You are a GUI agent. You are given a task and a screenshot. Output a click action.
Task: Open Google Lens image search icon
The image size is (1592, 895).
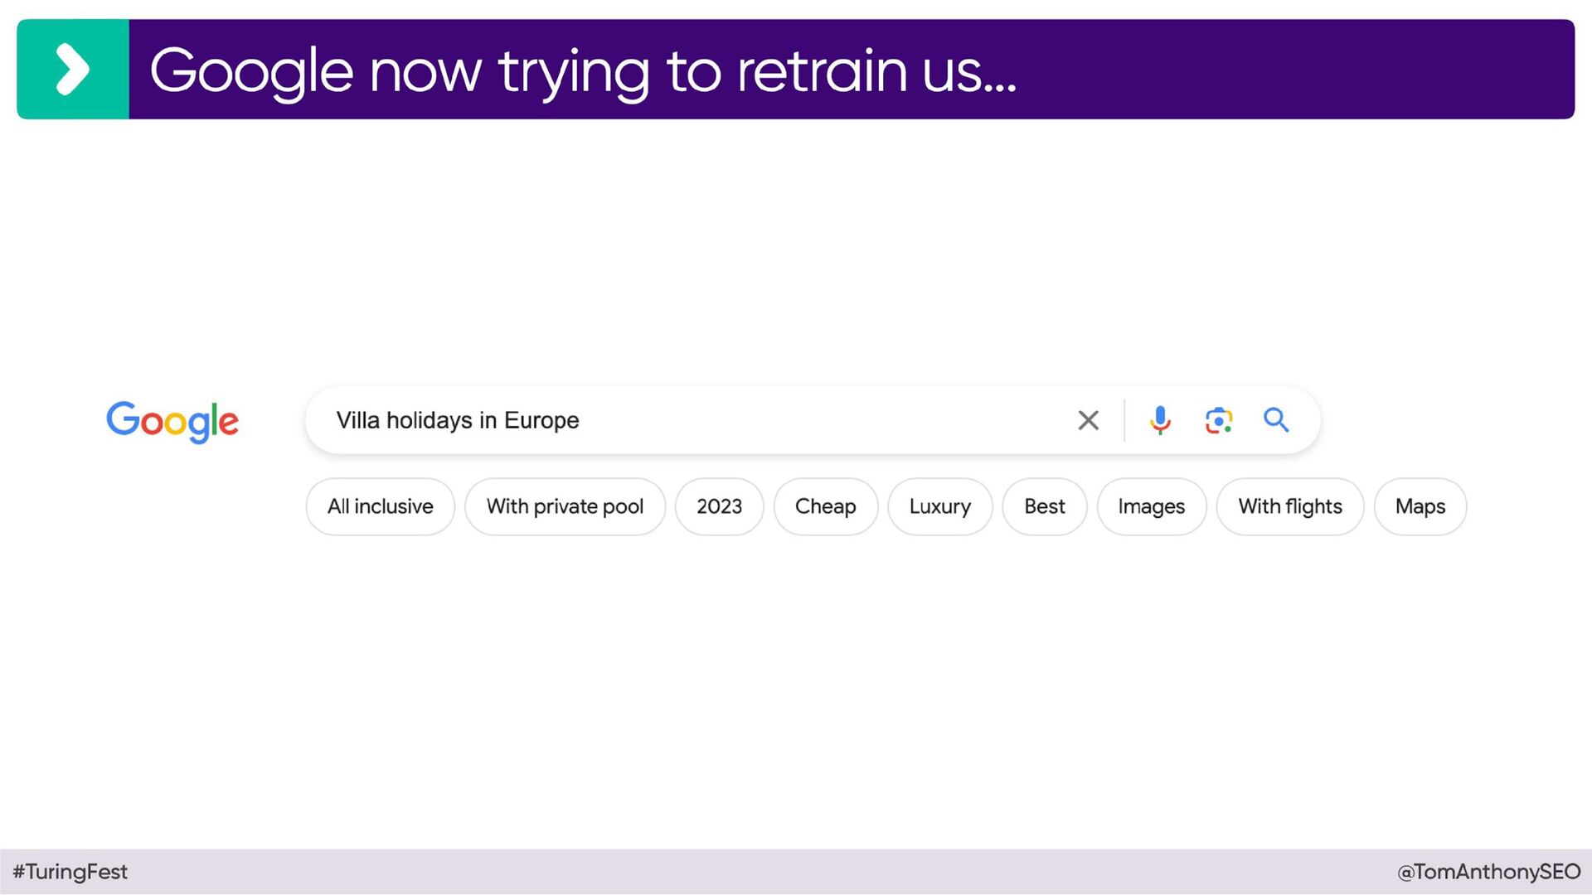[1218, 420]
